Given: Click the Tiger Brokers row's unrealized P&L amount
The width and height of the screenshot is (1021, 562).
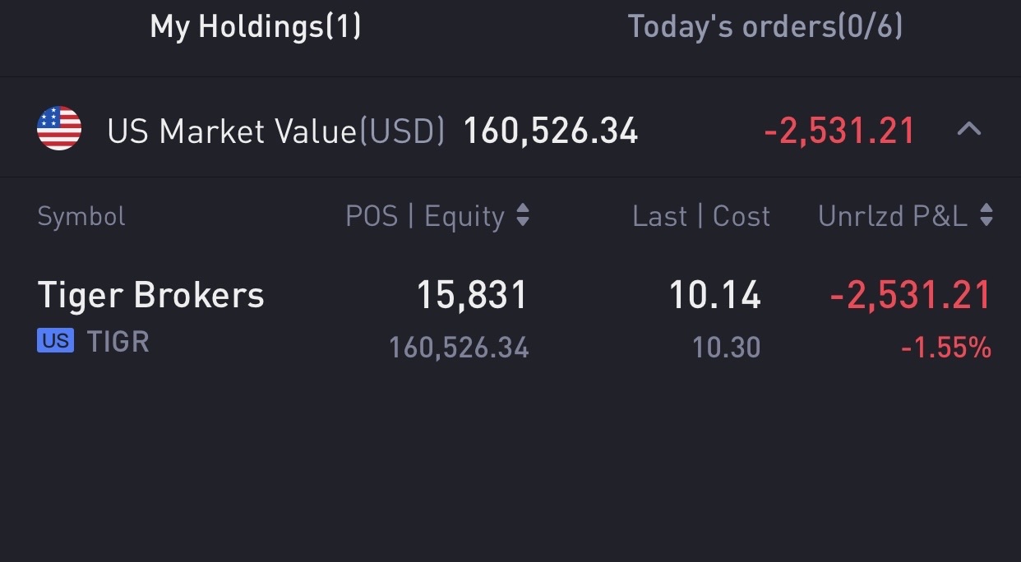Looking at the screenshot, I should [911, 296].
